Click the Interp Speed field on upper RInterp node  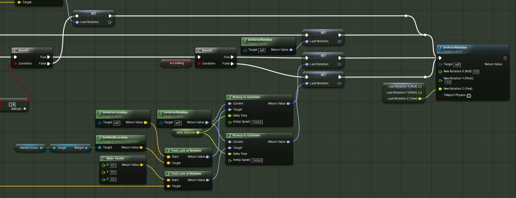[257, 122]
